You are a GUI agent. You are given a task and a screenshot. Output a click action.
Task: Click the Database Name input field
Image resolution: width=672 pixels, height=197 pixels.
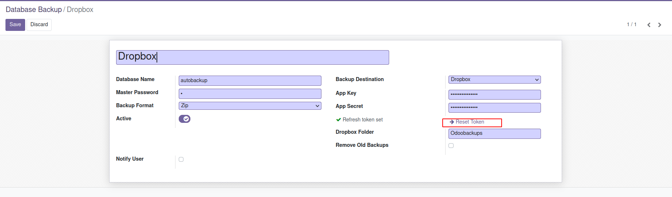(250, 81)
